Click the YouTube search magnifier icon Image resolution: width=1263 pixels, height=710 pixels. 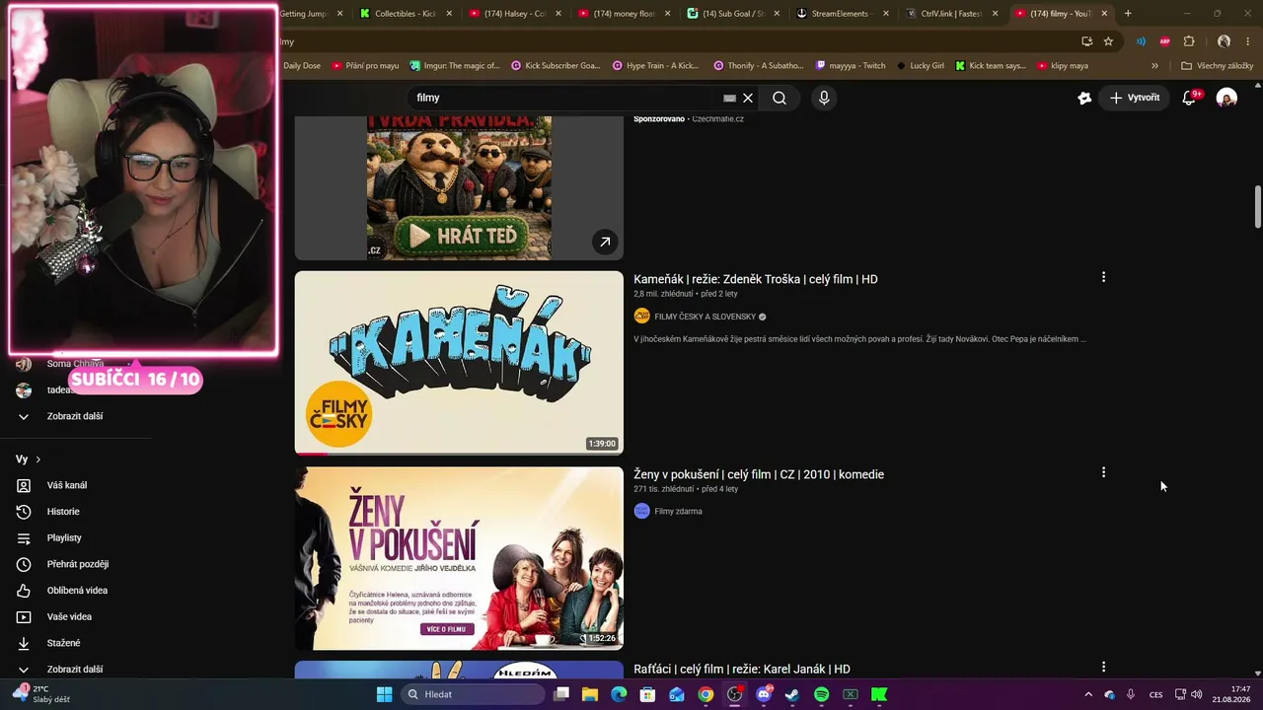[780, 98]
